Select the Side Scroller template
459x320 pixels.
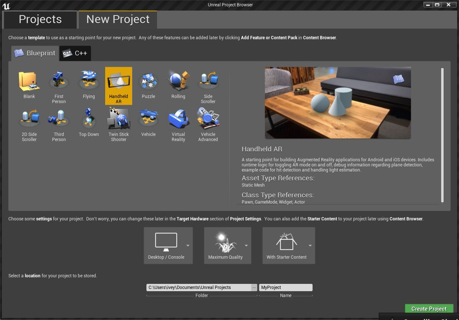(x=208, y=86)
